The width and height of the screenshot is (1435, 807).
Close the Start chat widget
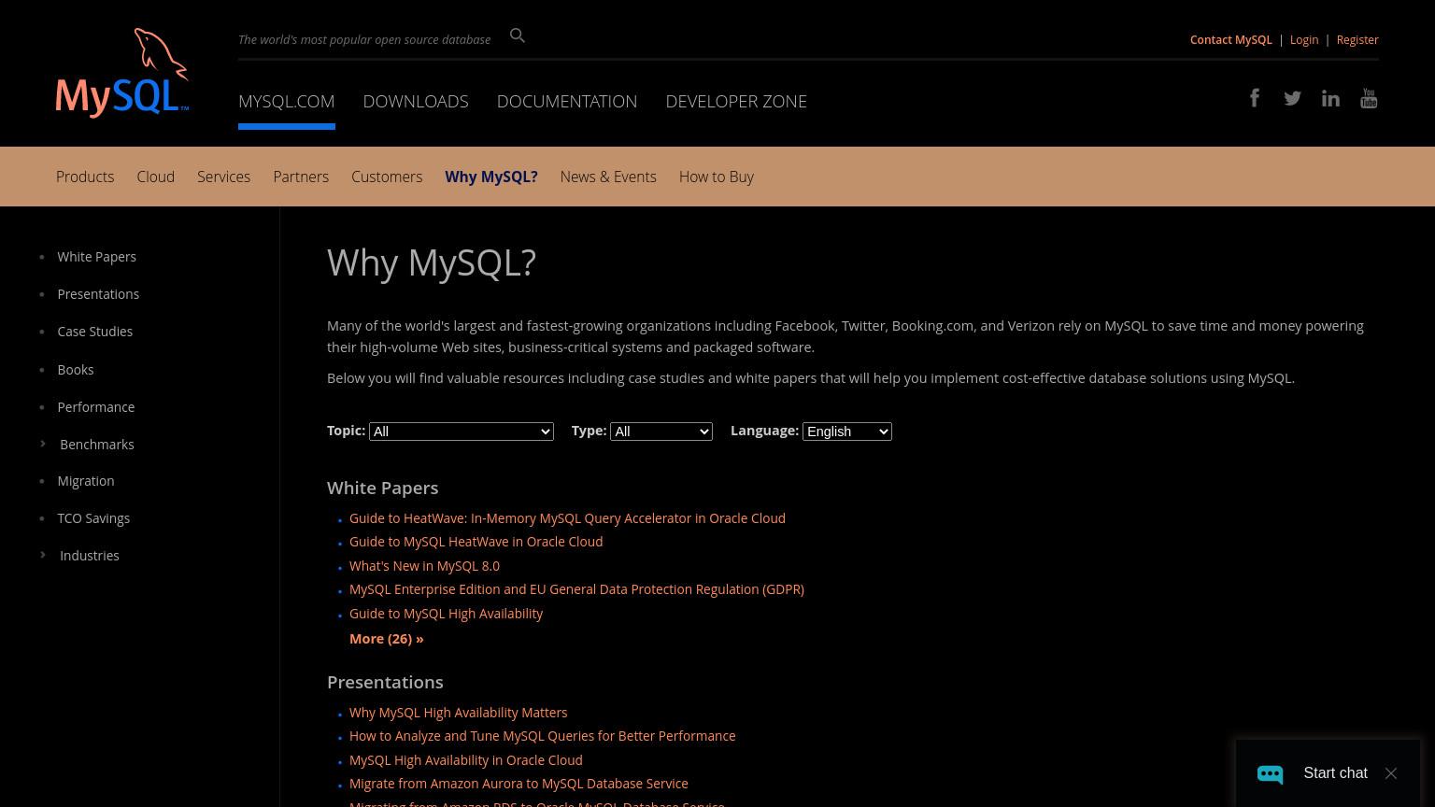[1391, 773]
